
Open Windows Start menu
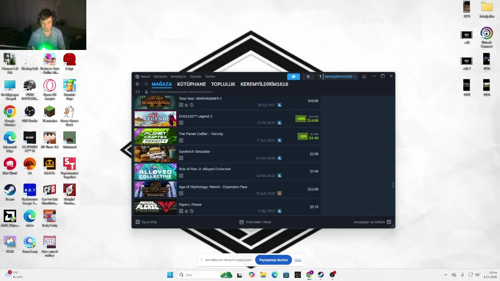point(170,275)
